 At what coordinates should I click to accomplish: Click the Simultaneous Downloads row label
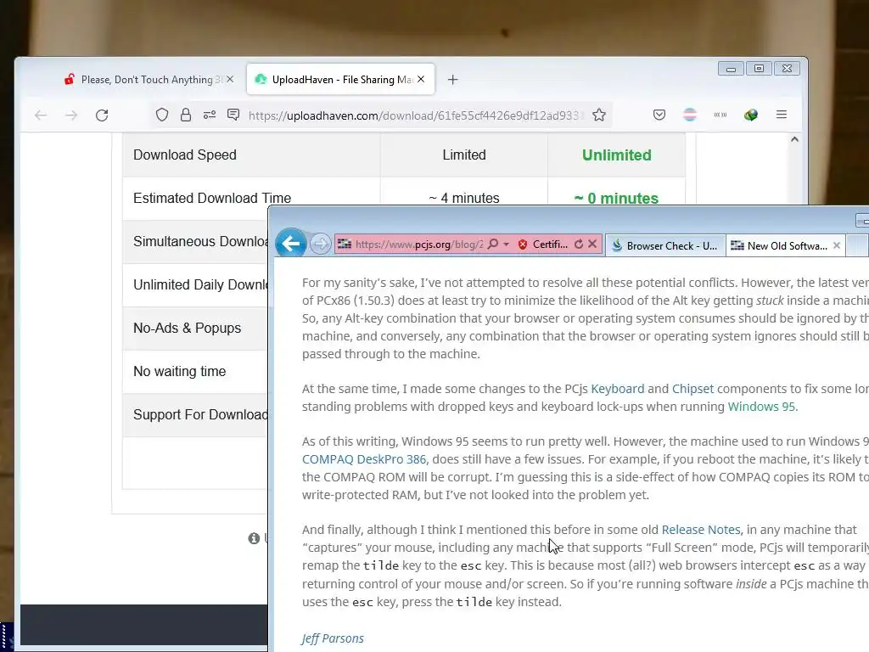pos(200,241)
